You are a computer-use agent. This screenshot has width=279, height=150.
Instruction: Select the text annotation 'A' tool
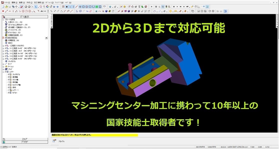(x=41, y=11)
